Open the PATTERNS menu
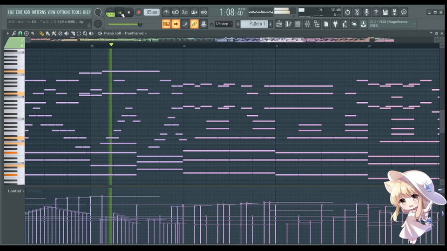The width and height of the screenshot is (447, 251). (x=39, y=12)
